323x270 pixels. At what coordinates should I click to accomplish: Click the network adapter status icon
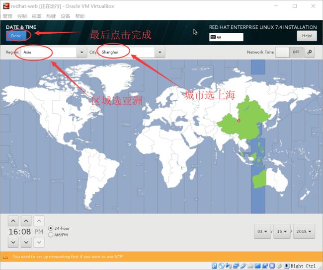point(236,266)
